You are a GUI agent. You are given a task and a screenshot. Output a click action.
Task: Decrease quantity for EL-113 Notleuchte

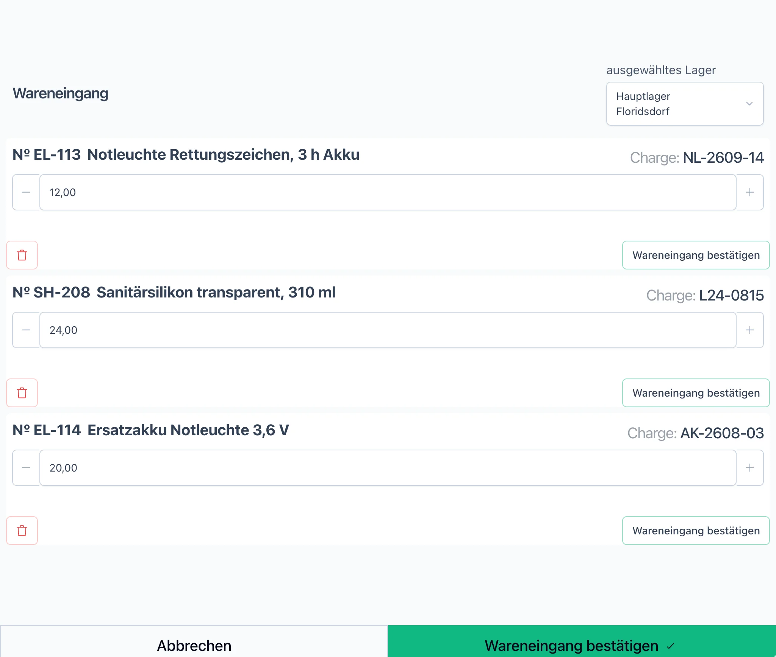pyautogui.click(x=26, y=192)
